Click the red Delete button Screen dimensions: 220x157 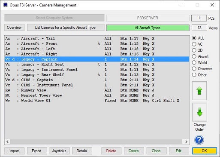111,151
